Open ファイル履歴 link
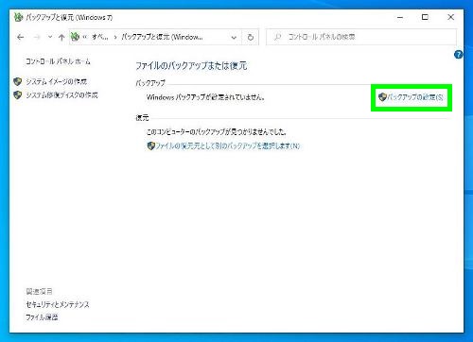The width and height of the screenshot is (473, 342). pyautogui.click(x=42, y=317)
